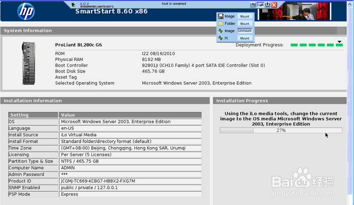Click the yellow Folder icon
The height and width of the screenshot is (205, 354).
click(x=221, y=23)
